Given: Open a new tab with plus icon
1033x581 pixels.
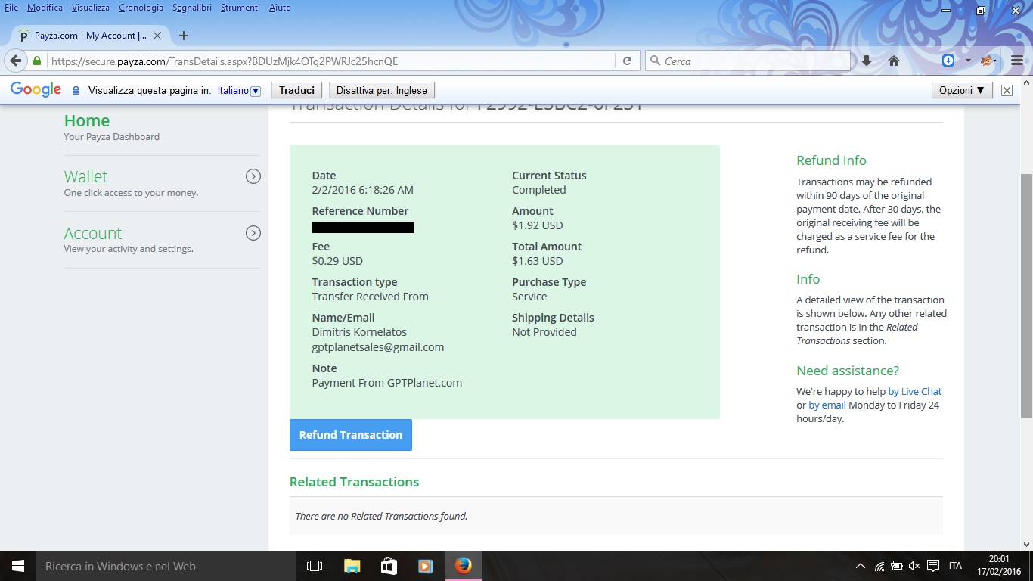Looking at the screenshot, I should (x=183, y=36).
